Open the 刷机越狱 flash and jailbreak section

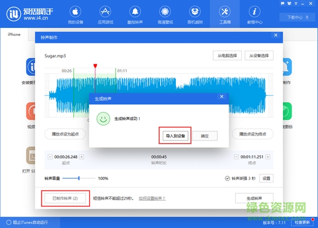tap(196, 15)
